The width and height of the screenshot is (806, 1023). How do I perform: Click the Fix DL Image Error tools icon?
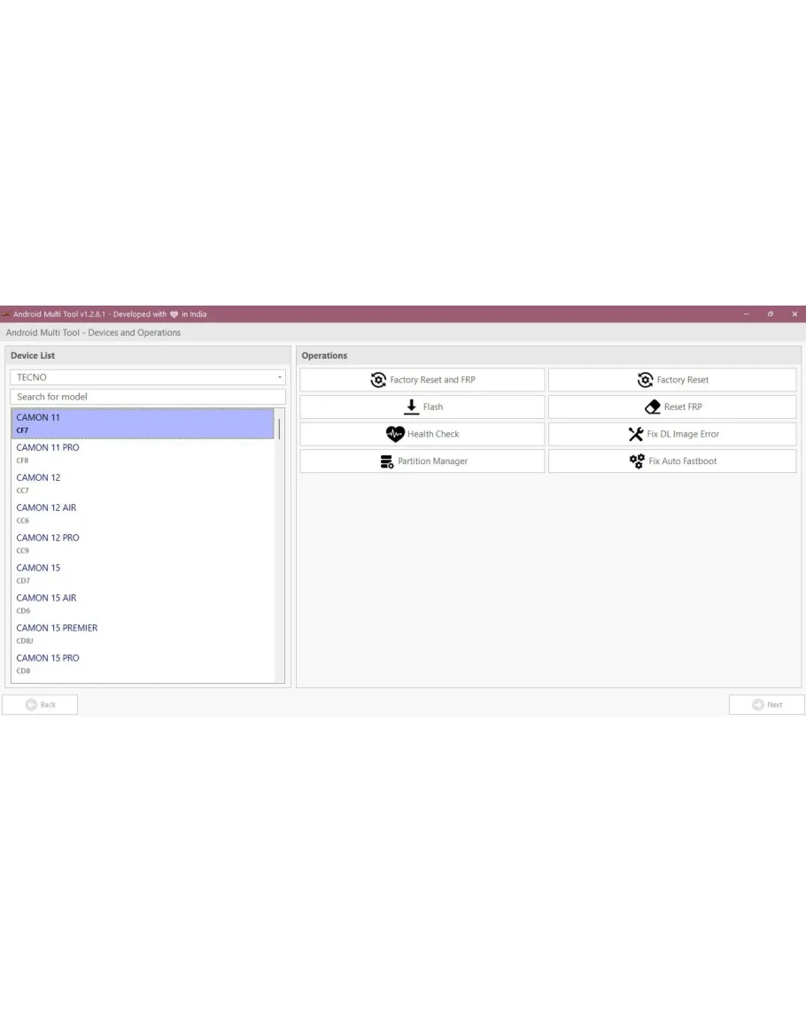[x=636, y=434]
